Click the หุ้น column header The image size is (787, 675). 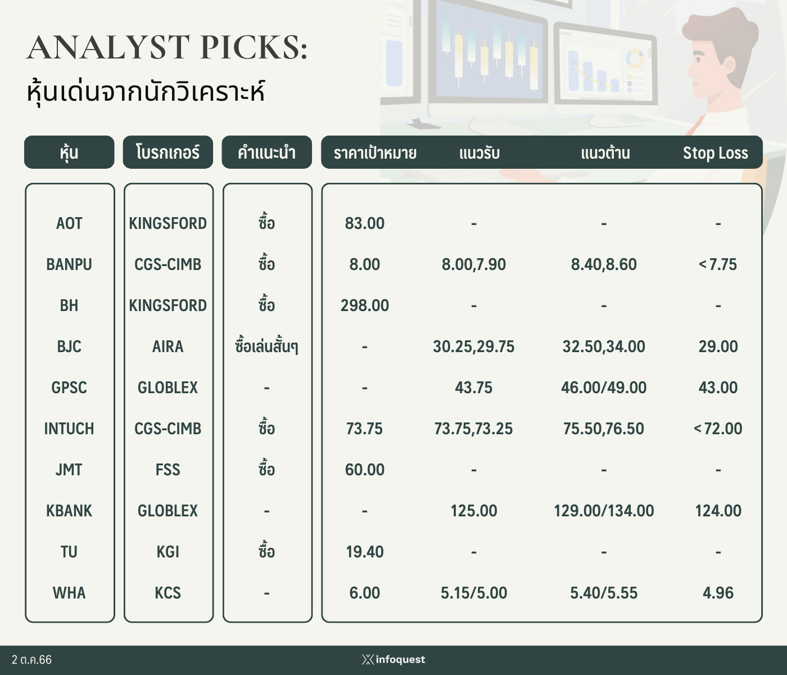pyautogui.click(x=69, y=152)
